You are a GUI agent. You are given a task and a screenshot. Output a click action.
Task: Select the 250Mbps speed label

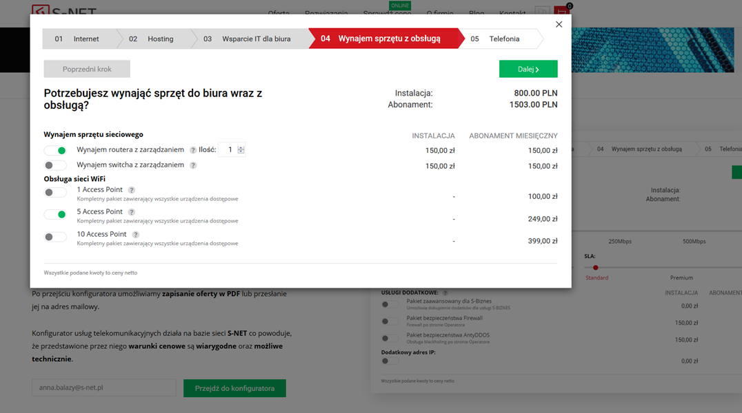click(x=620, y=242)
